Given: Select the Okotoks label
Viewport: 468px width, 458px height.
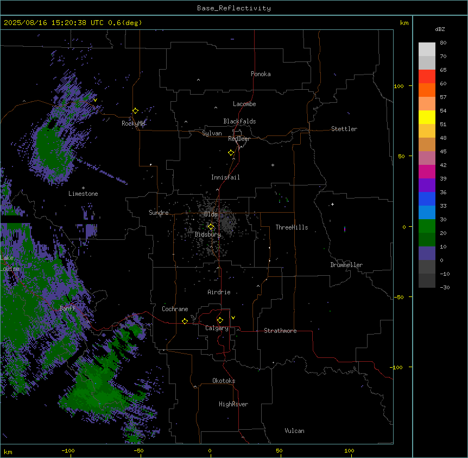Looking at the screenshot, I should click(224, 381).
